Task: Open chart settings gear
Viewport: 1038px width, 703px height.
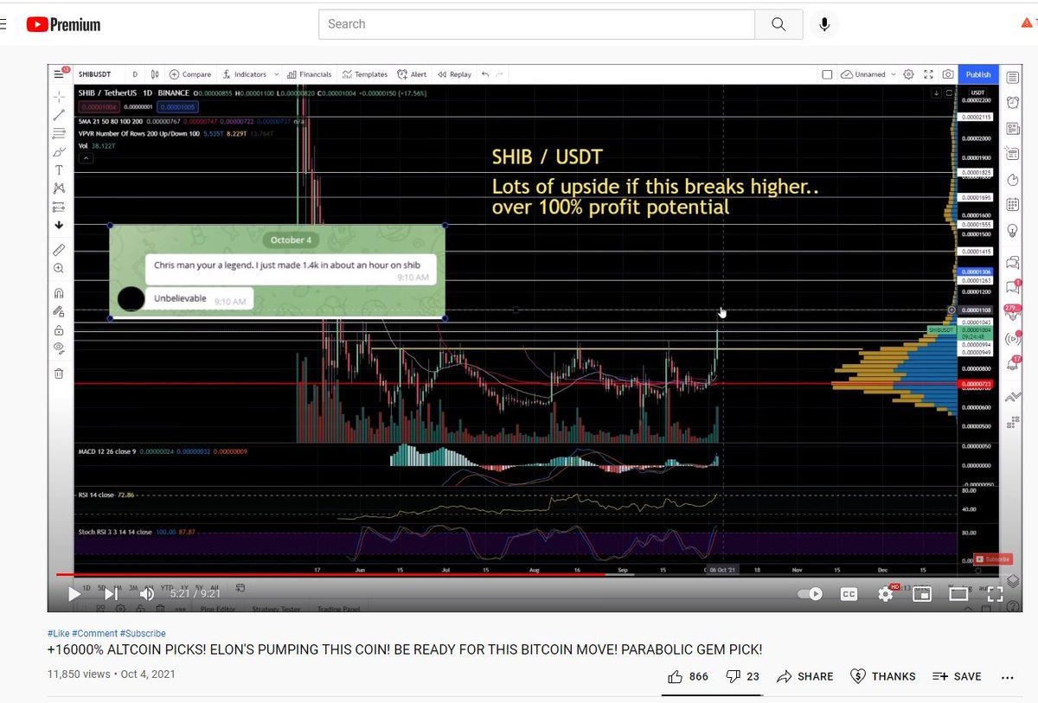Action: click(x=909, y=74)
